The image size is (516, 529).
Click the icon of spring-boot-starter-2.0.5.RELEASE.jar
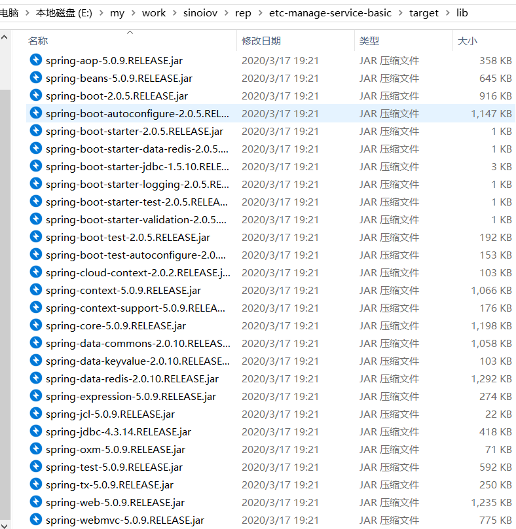point(36,130)
